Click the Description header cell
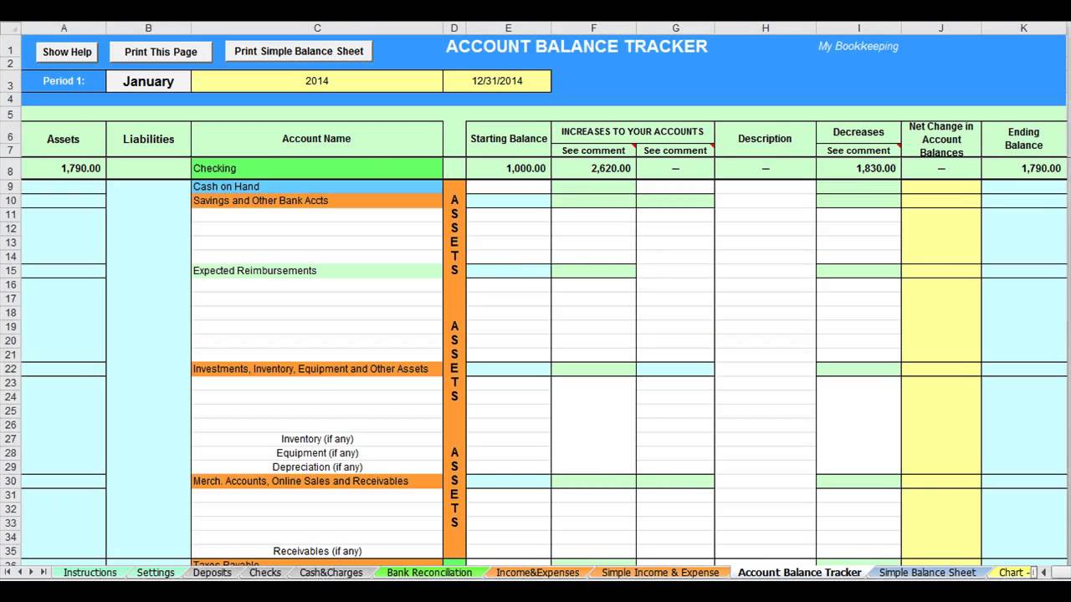The image size is (1071, 602). pyautogui.click(x=765, y=139)
